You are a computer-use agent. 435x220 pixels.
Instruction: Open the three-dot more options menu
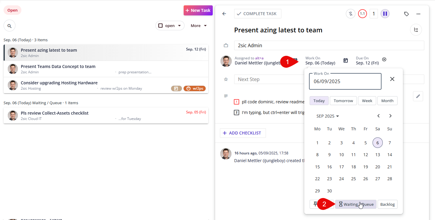pyautogui.click(x=418, y=14)
